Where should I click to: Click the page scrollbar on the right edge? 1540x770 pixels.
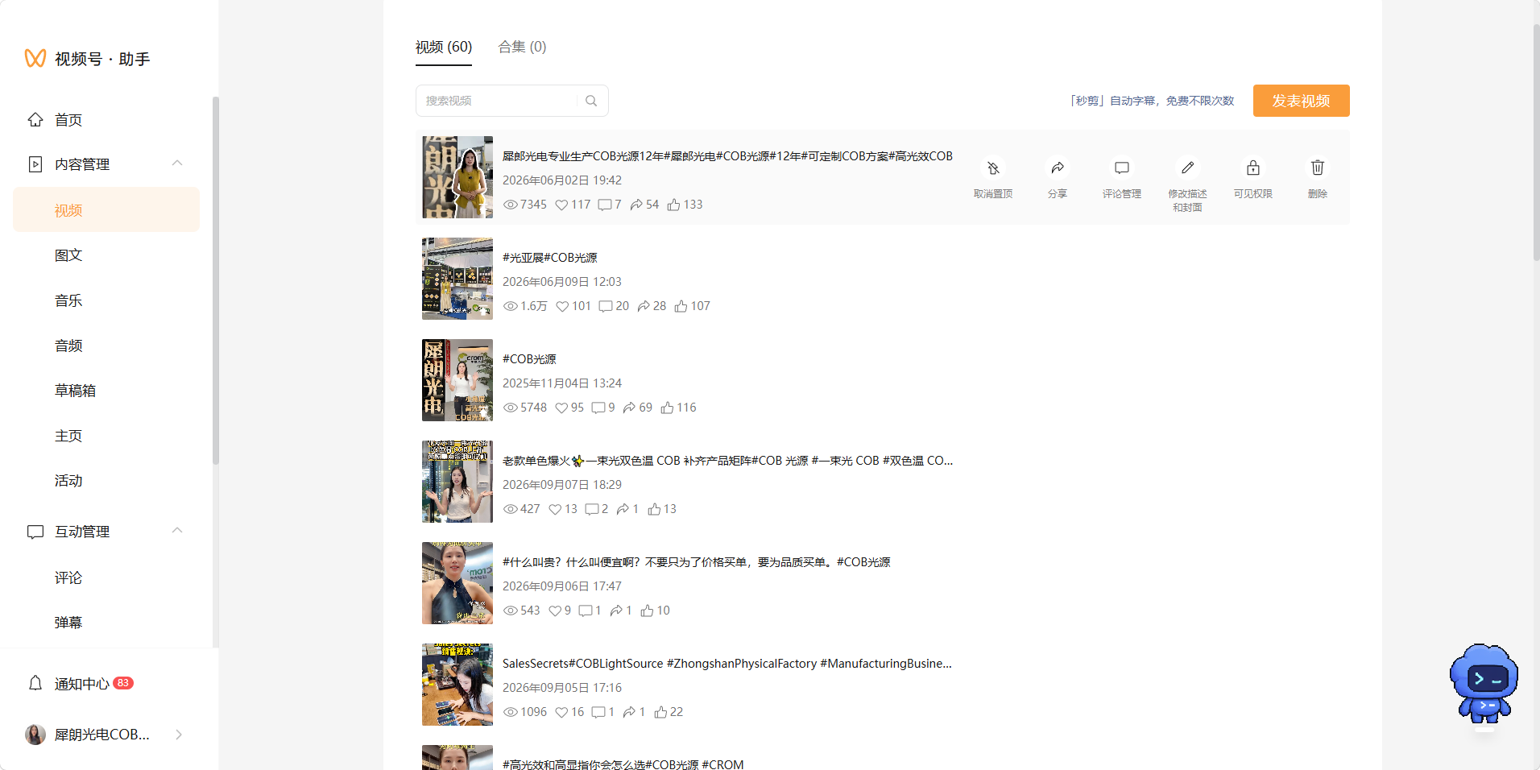(1536, 142)
